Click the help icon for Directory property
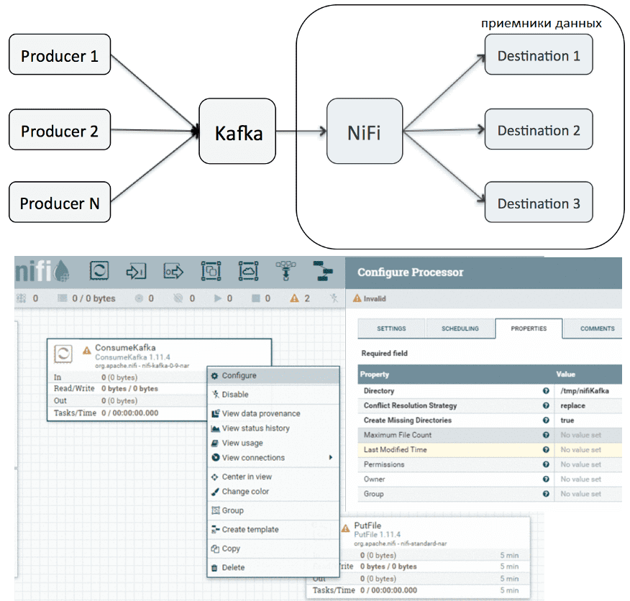Image resolution: width=630 pixels, height=601 pixels. [x=546, y=390]
